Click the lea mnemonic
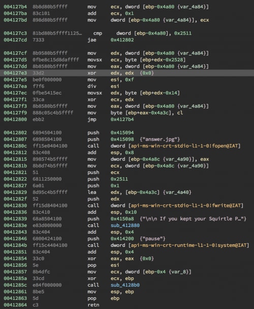The height and width of the screenshot is (309, 254). [x=92, y=192]
